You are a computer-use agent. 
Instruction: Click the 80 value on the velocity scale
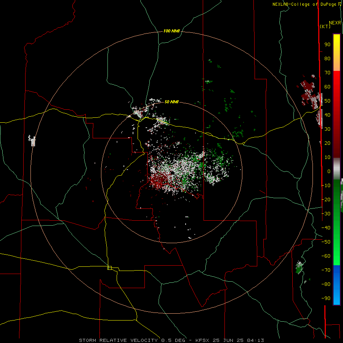(327, 59)
